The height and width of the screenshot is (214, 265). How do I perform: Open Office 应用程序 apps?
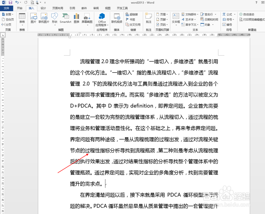pyautogui.click(x=102, y=20)
